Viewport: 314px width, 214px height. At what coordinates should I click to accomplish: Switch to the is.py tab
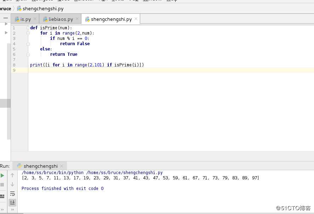click(x=25, y=19)
